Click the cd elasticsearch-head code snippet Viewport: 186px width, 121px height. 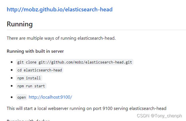[x=39, y=70]
